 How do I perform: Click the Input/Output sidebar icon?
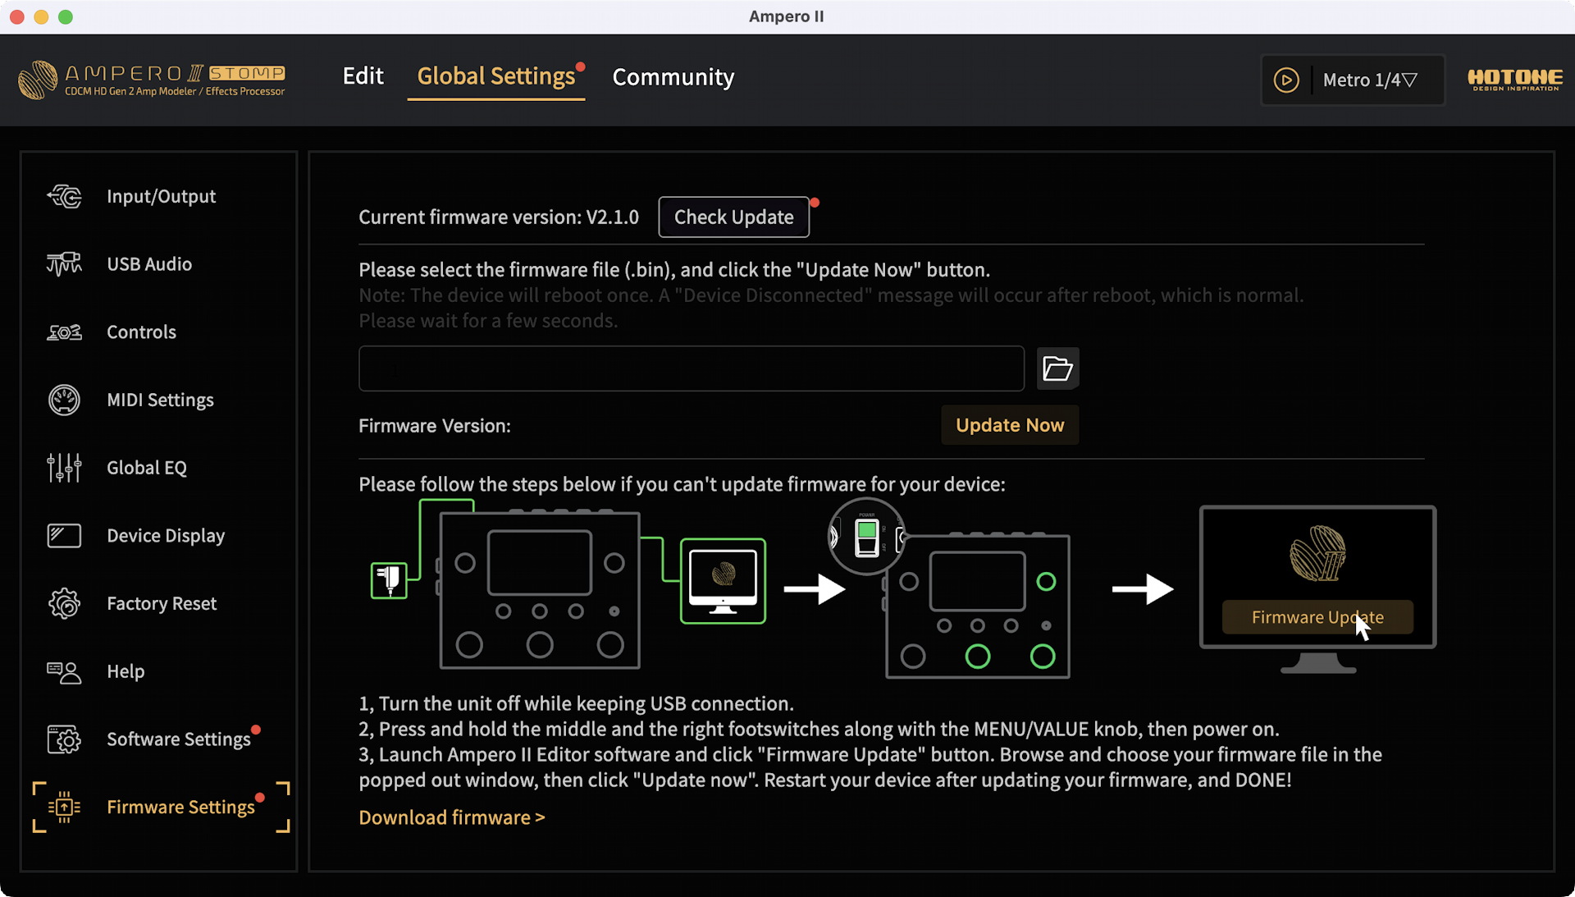point(64,197)
